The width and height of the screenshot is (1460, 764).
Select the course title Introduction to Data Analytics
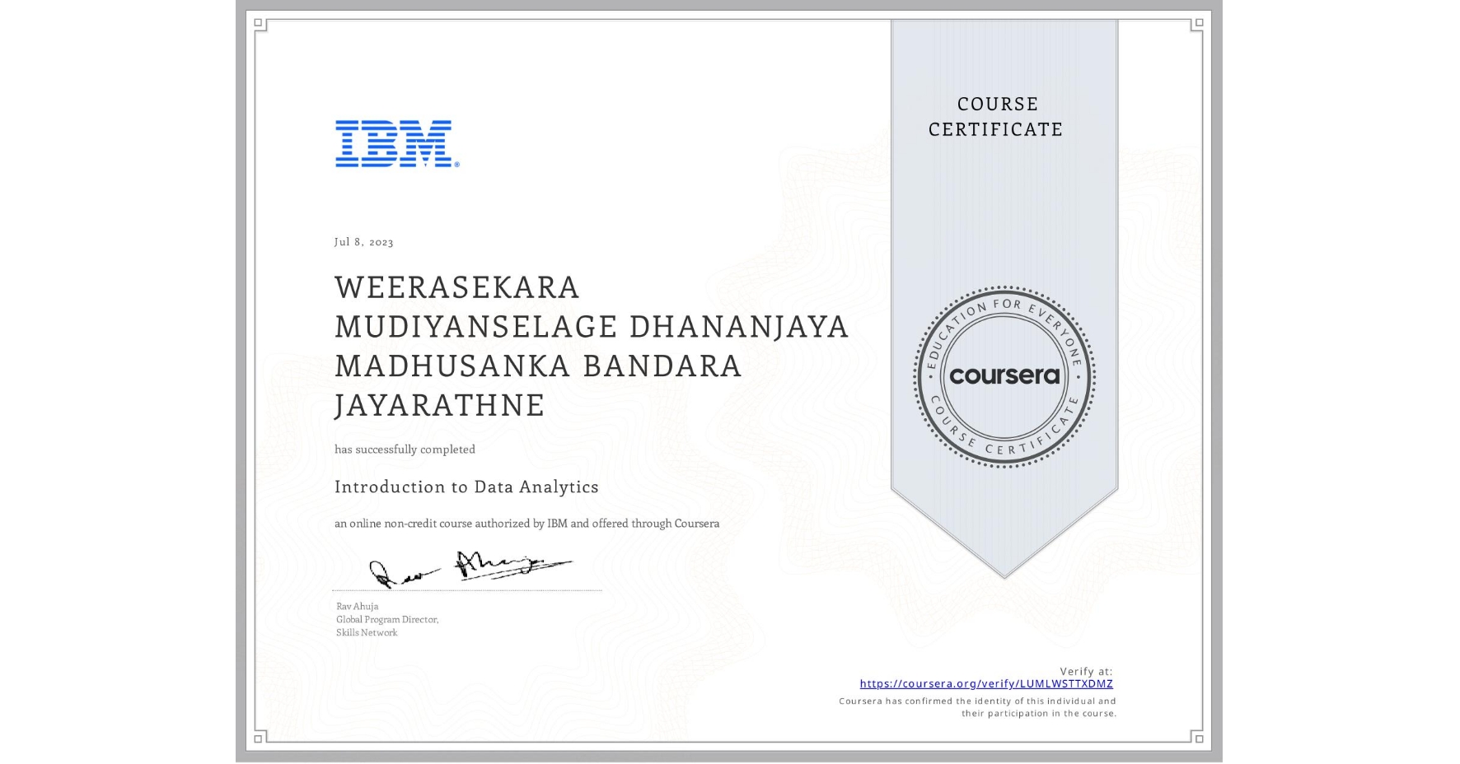coord(466,487)
